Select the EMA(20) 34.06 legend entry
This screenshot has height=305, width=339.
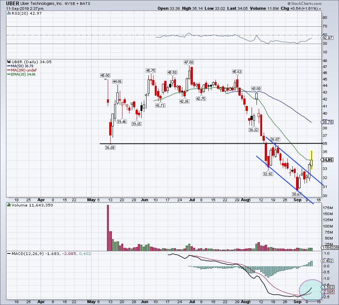[x=21, y=74]
